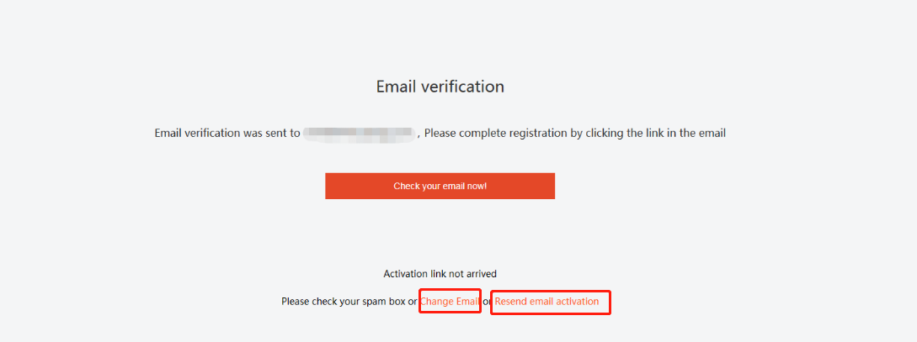Viewport: 917px width, 342px height.
Task: Click the Email verification heading
Action: (440, 87)
